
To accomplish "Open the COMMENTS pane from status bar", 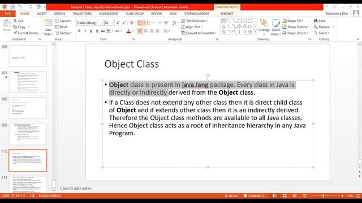I will pos(254,196).
